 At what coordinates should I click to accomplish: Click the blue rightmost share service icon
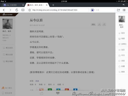[x=75, y=89]
